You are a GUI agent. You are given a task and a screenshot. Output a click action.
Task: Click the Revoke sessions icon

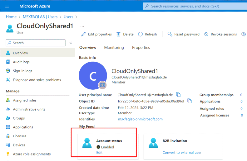(206, 34)
